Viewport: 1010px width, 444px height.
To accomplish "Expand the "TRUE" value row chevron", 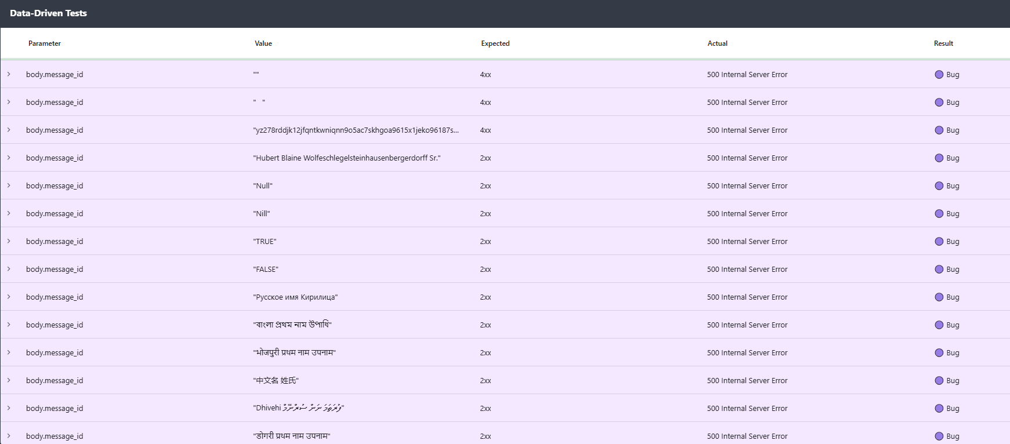I will coord(9,241).
